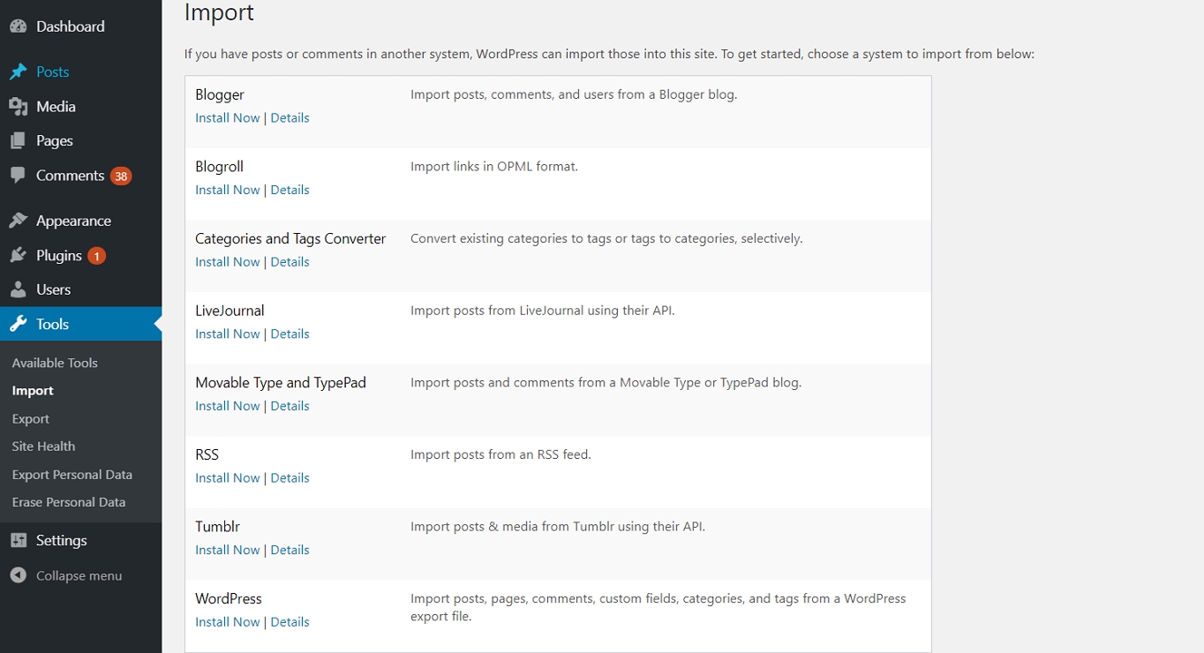Viewport: 1204px width, 653px height.
Task: Click the Blogger importer title
Action: coord(220,94)
